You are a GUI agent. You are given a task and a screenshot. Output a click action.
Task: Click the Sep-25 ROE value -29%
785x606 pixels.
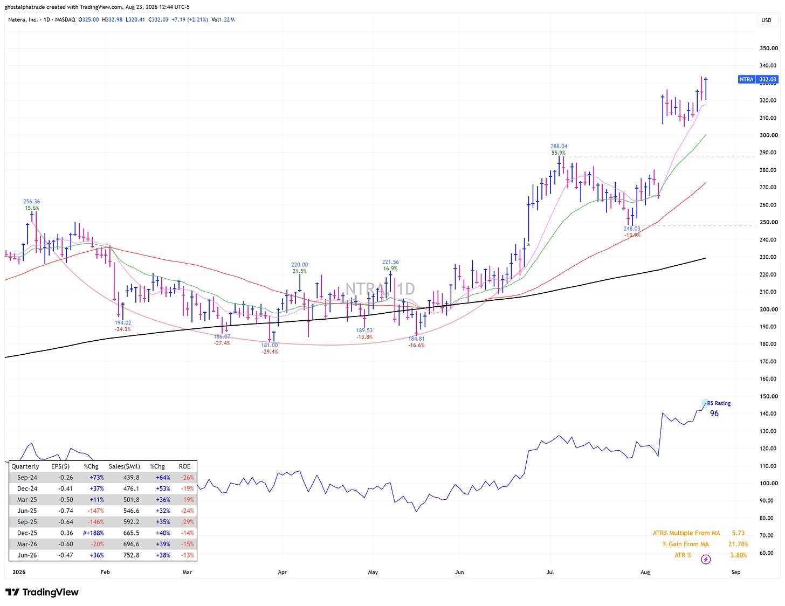(188, 522)
